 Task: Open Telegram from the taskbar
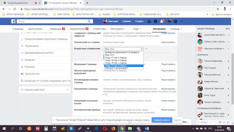point(139,129)
